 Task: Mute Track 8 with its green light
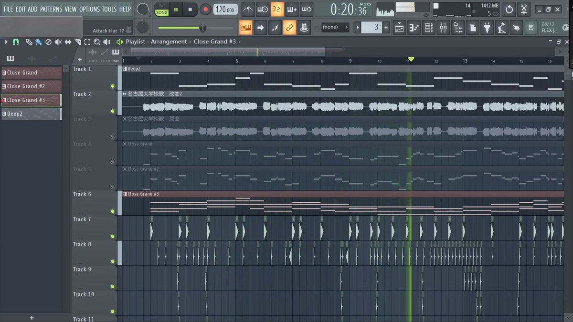tap(113, 261)
